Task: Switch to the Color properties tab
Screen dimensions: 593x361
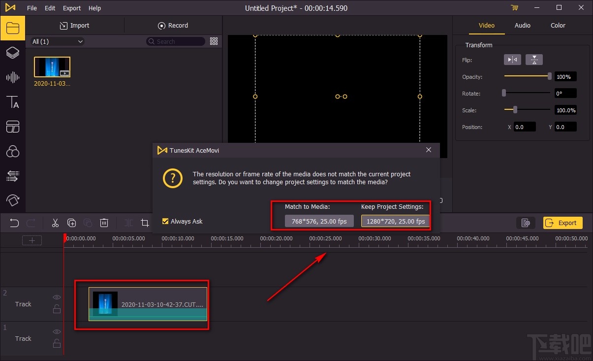Action: [x=558, y=26]
